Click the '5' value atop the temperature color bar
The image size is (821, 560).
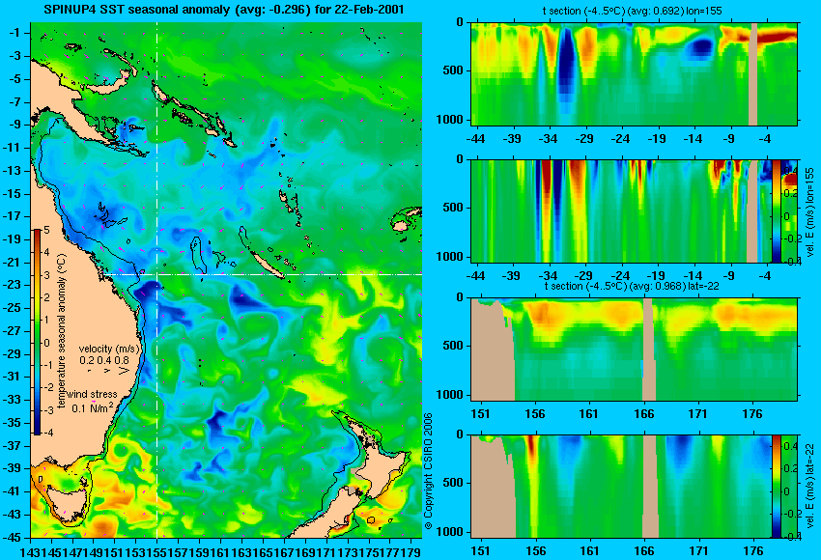pyautogui.click(x=47, y=230)
